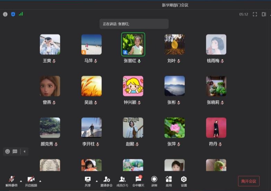Click the blue security shield icon
Screen dimensions: 271x191
tap(13, 14)
